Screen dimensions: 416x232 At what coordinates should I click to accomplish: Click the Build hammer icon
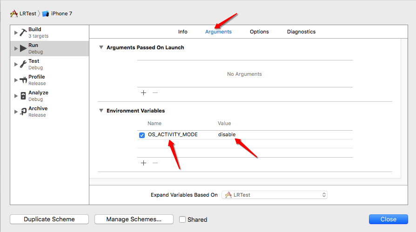pos(23,33)
